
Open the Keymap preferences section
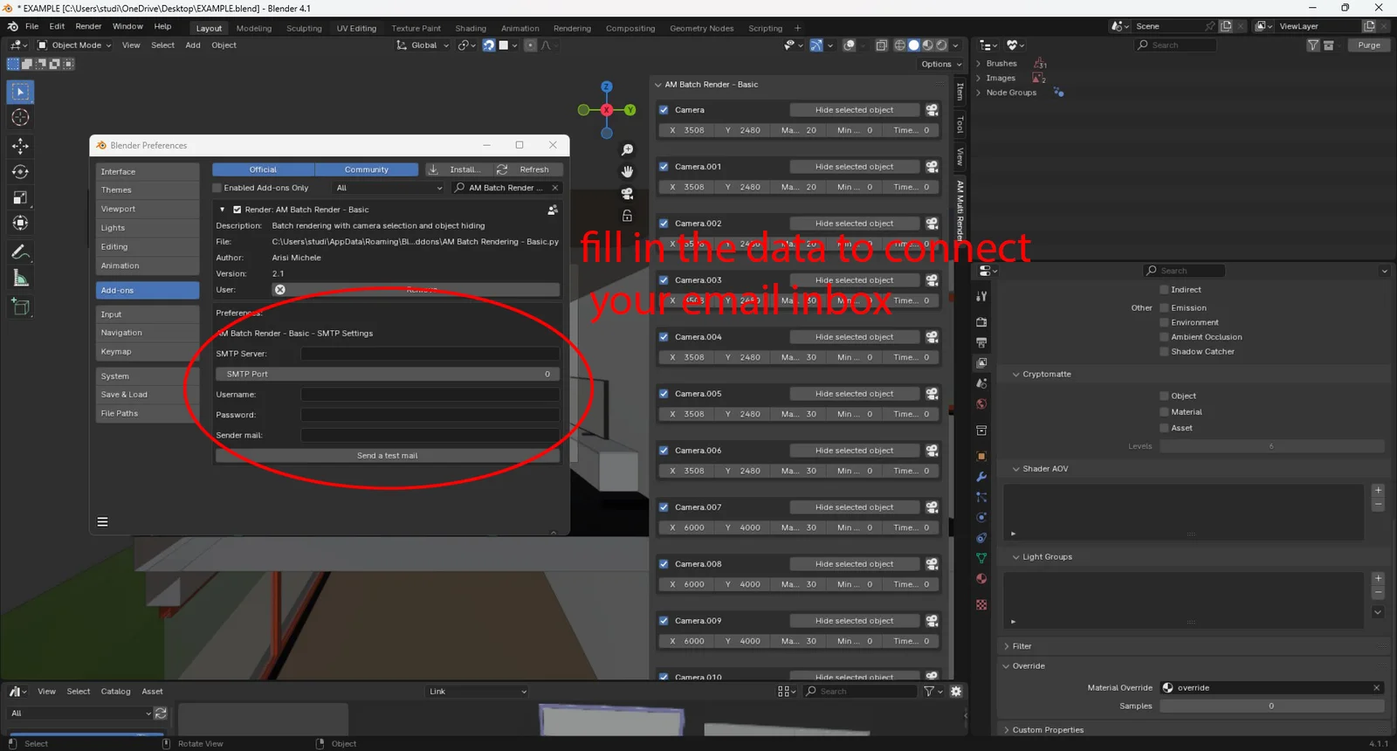click(147, 352)
